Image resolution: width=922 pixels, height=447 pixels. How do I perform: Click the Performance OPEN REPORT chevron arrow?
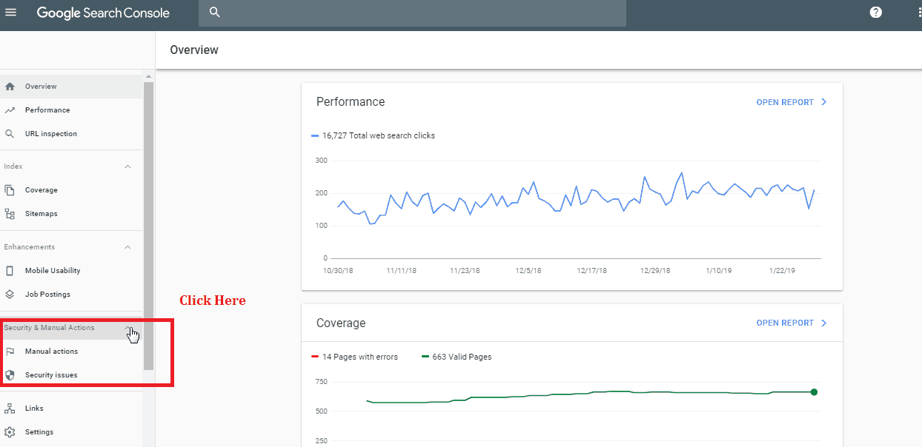point(824,102)
